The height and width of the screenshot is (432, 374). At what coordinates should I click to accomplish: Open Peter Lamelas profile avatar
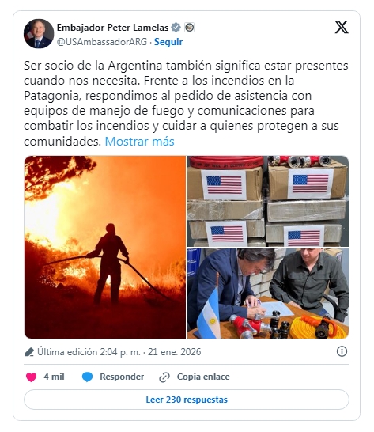coord(39,33)
